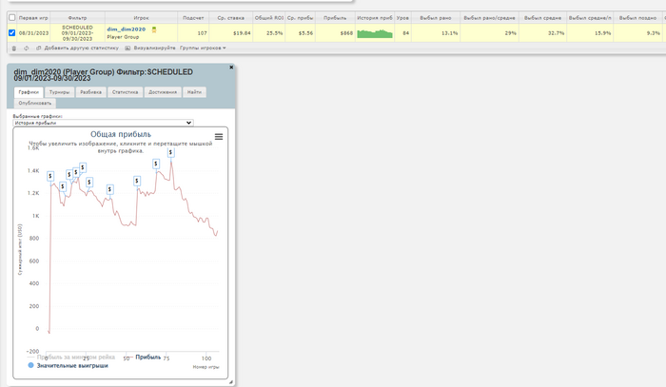
Task: Sort by 'Выбыл средне/п' column header
Action: pos(590,18)
